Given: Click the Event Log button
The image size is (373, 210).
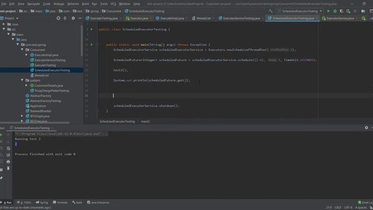Looking at the screenshot, I should coord(365,202).
